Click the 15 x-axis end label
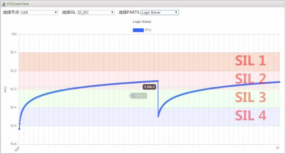The image size is (286, 154). [278, 148]
